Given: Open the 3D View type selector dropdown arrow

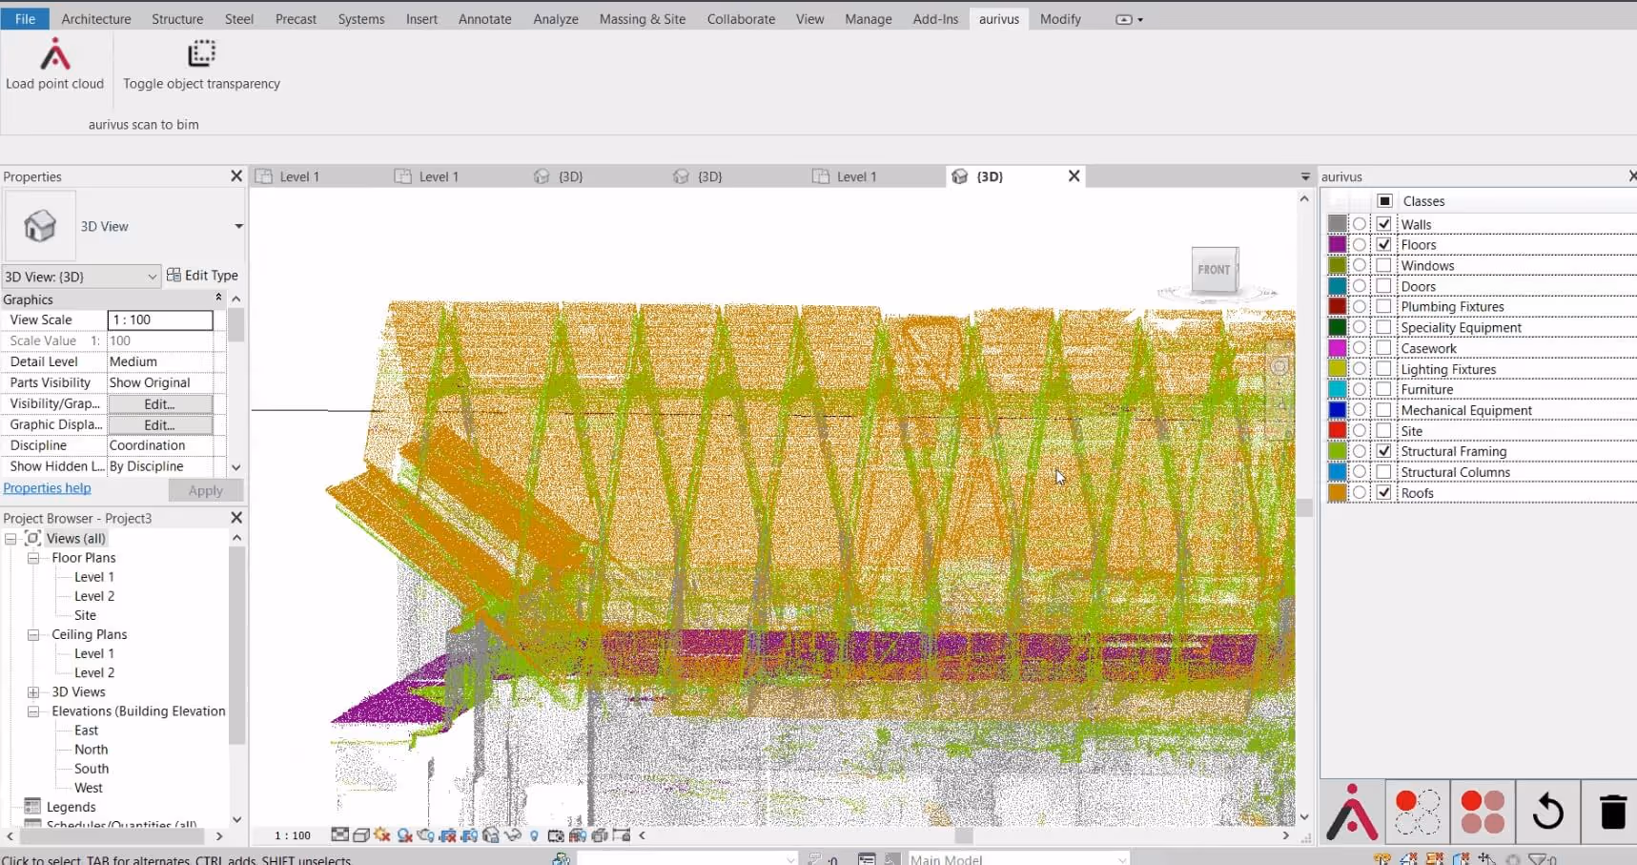Looking at the screenshot, I should click(238, 226).
